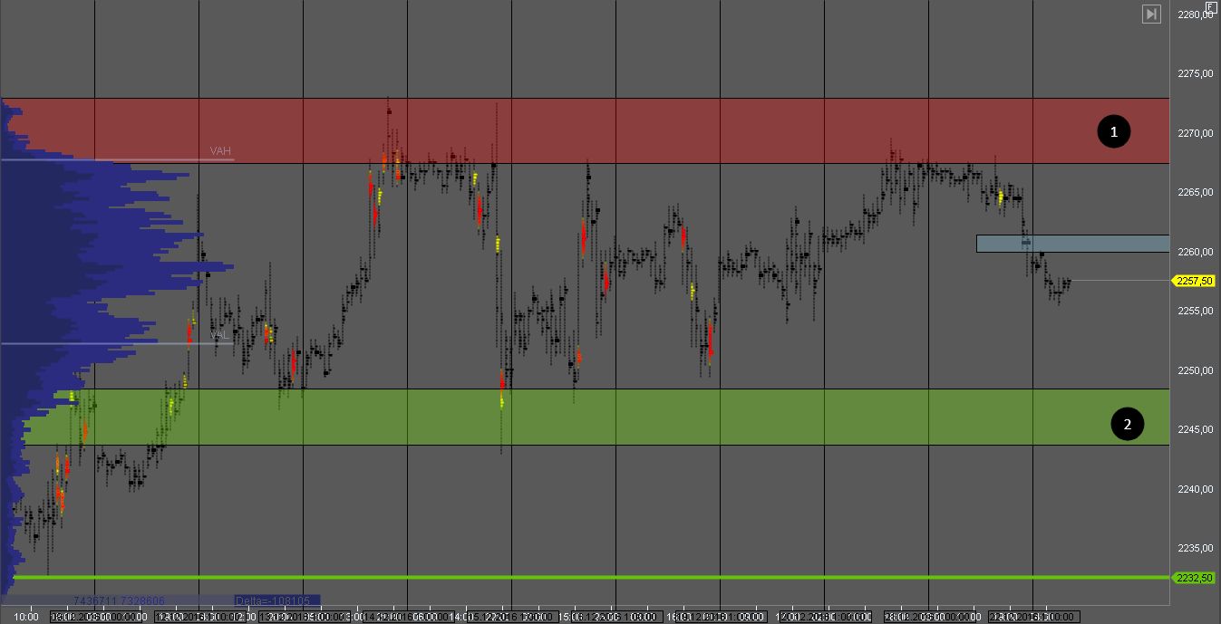
Task: Click the black circle marker numbered 2
Action: tap(1127, 424)
